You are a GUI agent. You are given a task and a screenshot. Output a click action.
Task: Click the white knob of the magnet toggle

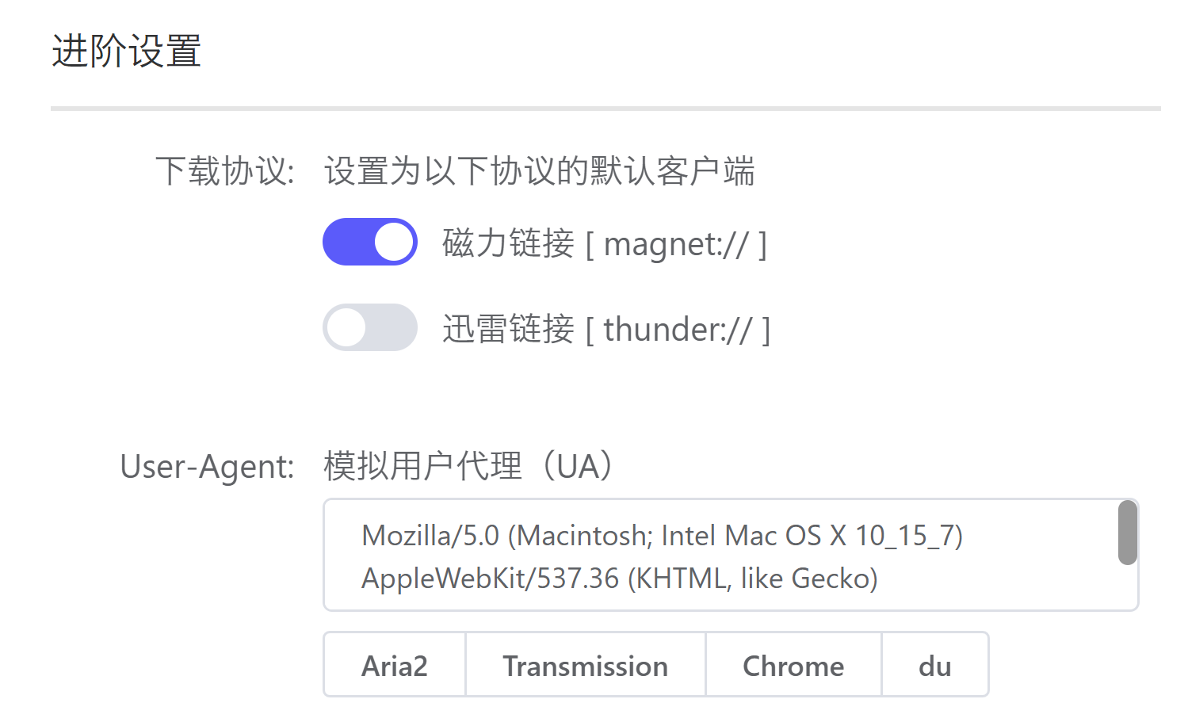(x=394, y=242)
